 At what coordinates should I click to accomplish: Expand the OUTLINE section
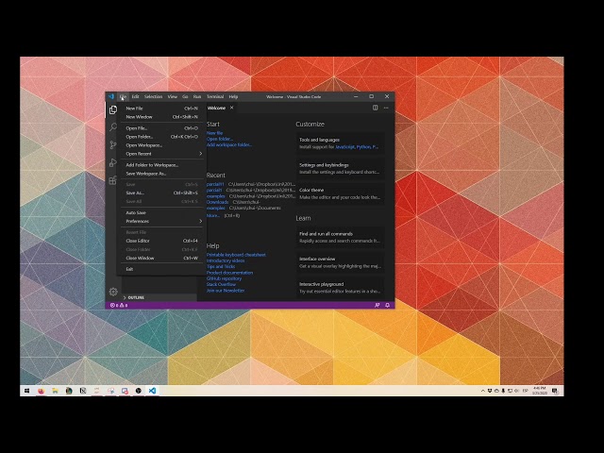tap(159, 297)
